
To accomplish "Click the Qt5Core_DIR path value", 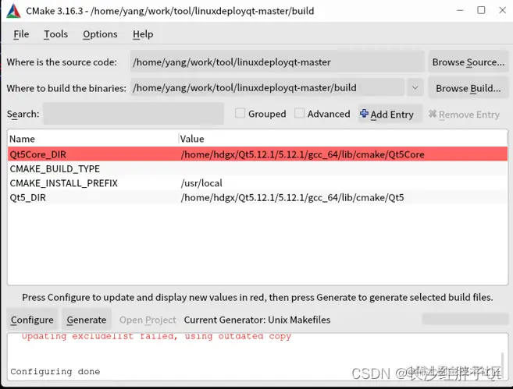I will pyautogui.click(x=303, y=154).
